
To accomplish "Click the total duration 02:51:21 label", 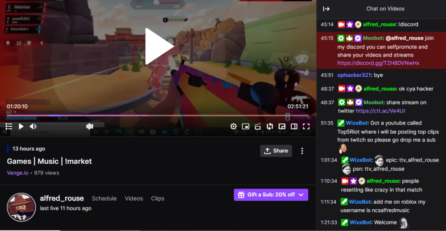I will [298, 106].
